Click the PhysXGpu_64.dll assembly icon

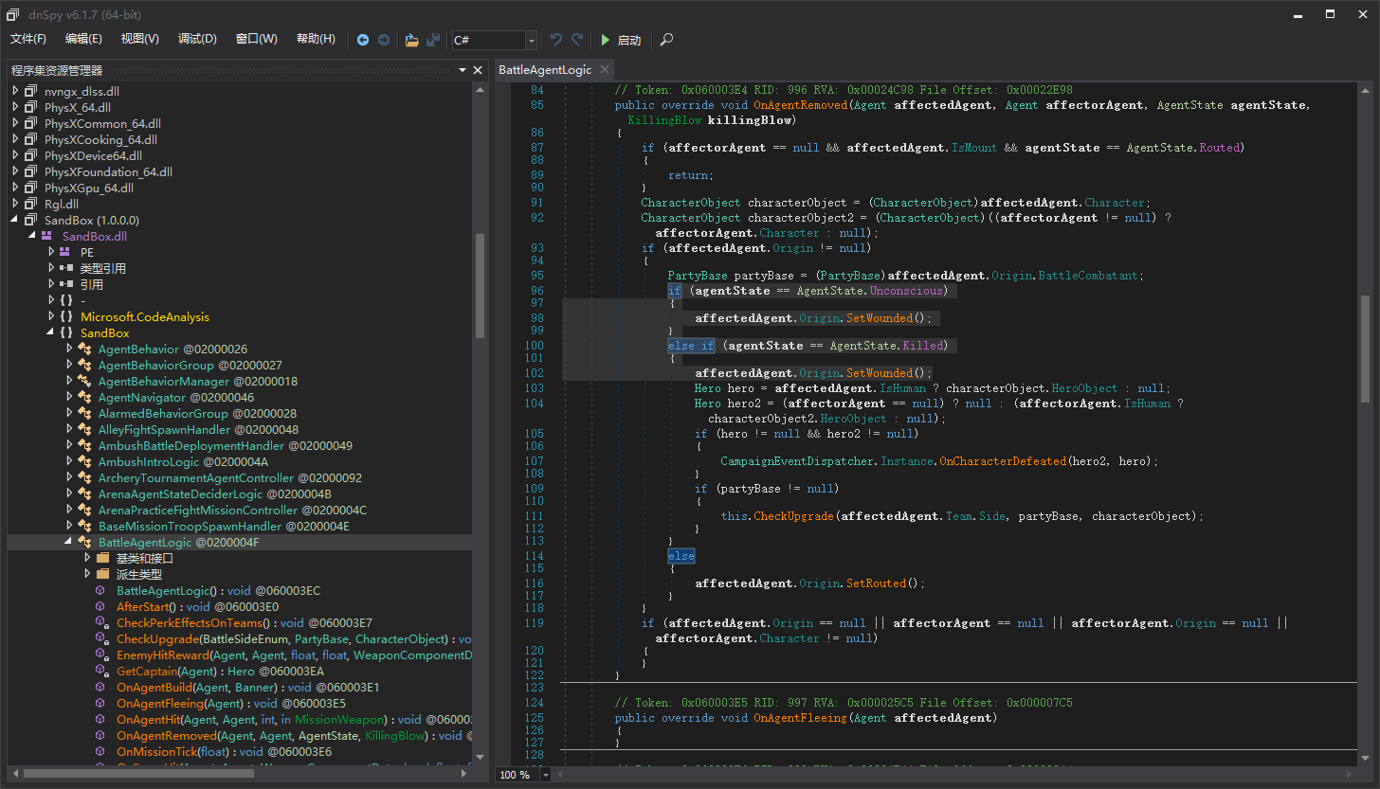[x=31, y=188]
